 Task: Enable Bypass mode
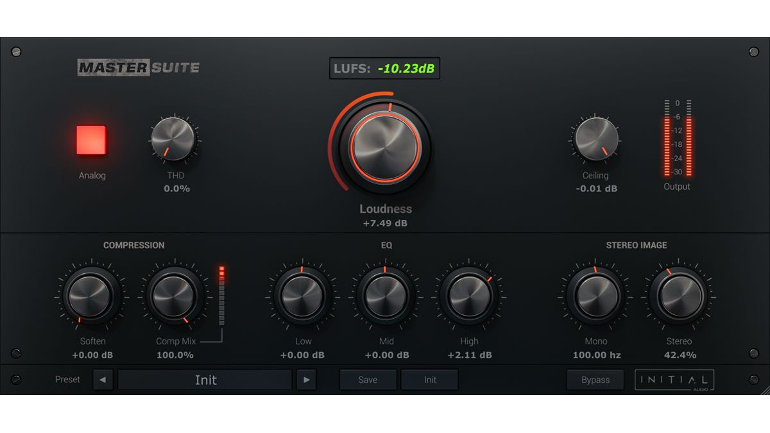pyautogui.click(x=595, y=379)
